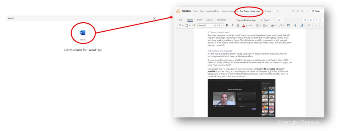Start a meeting with Meet button
The image size is (338, 131).
316,11
